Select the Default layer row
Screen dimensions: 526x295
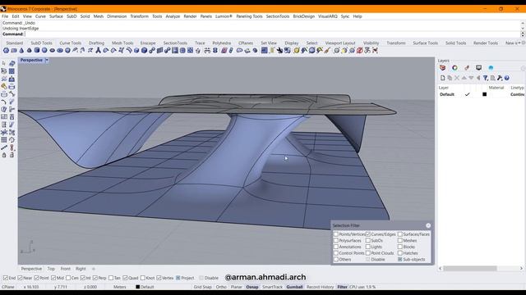482,94
